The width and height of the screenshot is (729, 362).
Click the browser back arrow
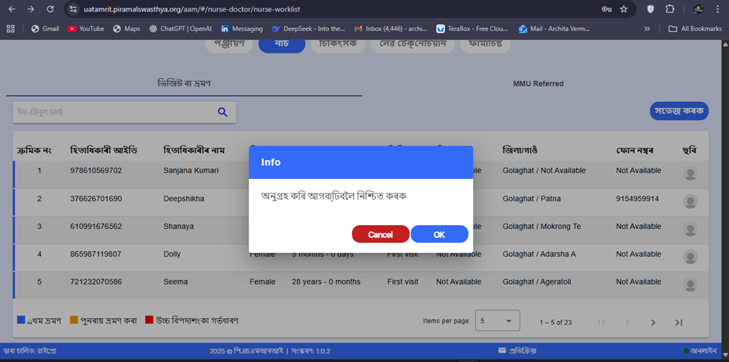click(10, 9)
